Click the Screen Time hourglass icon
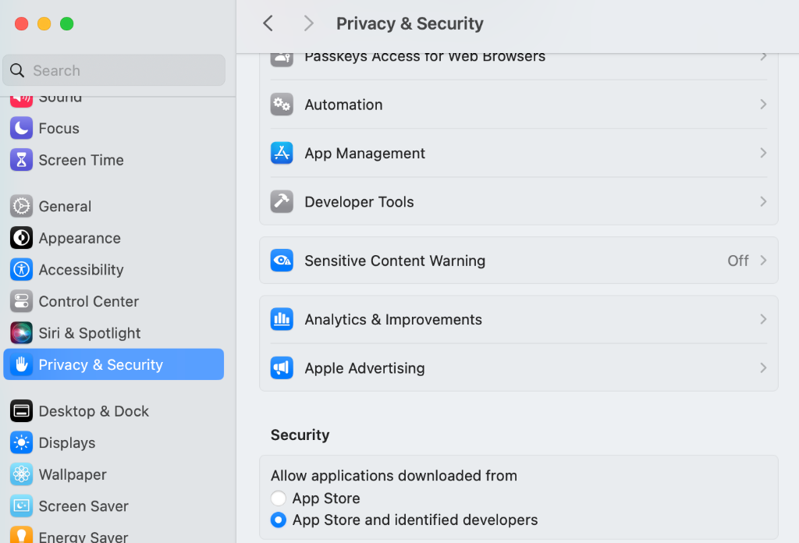Screen dimensions: 799x543 coord(21,160)
